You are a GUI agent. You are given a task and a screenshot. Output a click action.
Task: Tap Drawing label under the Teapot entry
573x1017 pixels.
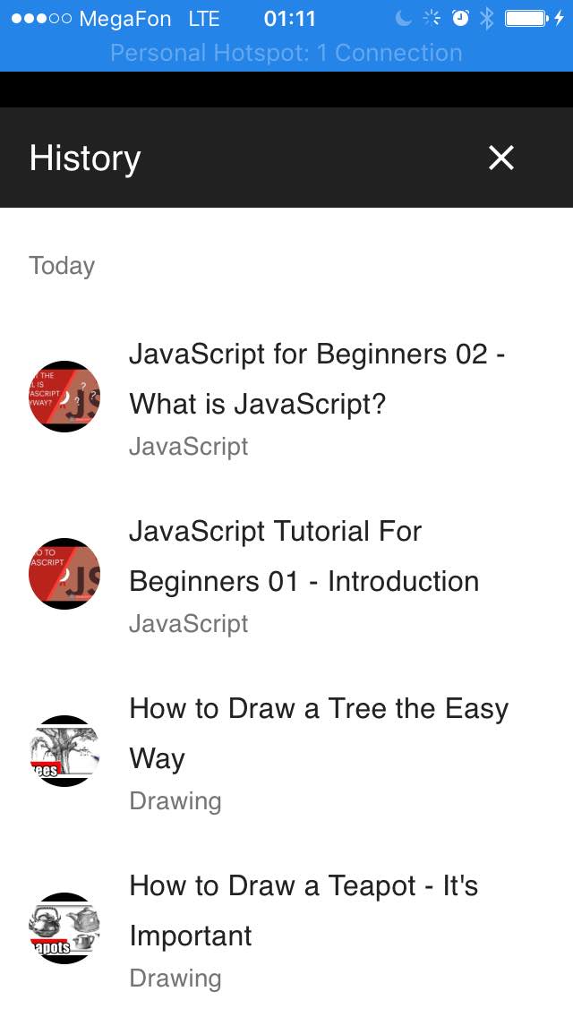pyautogui.click(x=175, y=978)
